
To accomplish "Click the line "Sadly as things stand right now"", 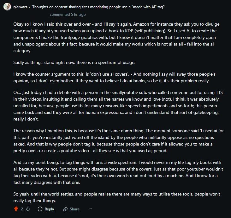I will tap(72, 63).
